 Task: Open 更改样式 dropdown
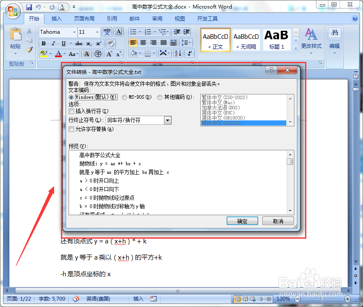[311, 41]
